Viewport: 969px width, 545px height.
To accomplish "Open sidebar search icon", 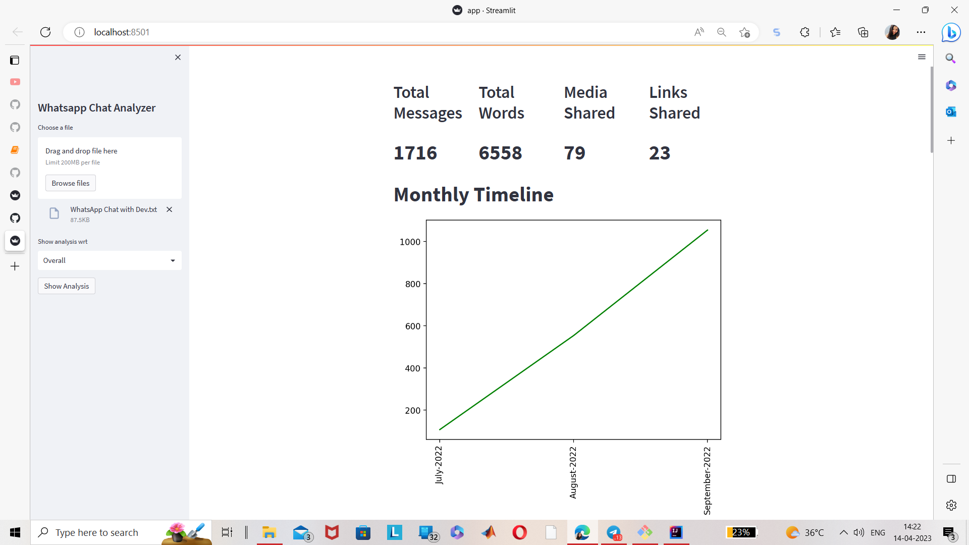I will click(951, 59).
